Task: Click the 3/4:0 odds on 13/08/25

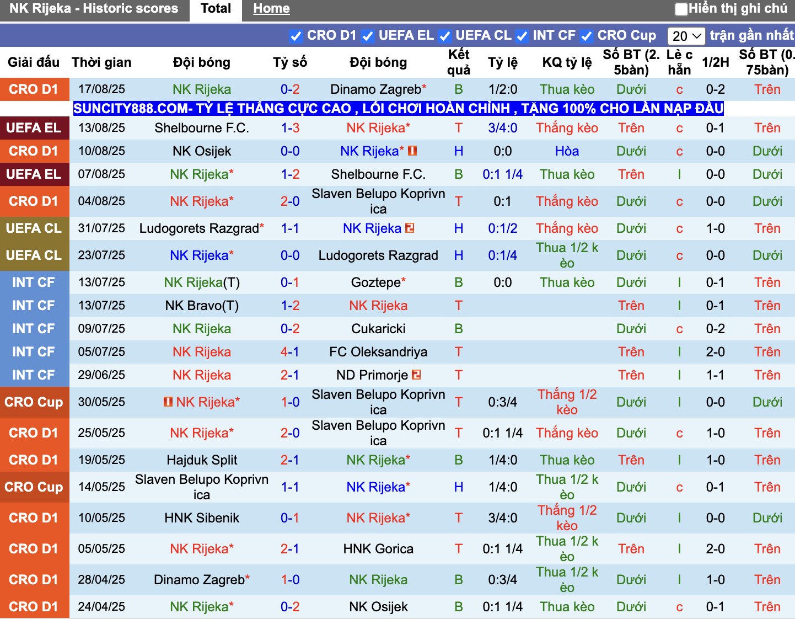Action: [x=503, y=128]
